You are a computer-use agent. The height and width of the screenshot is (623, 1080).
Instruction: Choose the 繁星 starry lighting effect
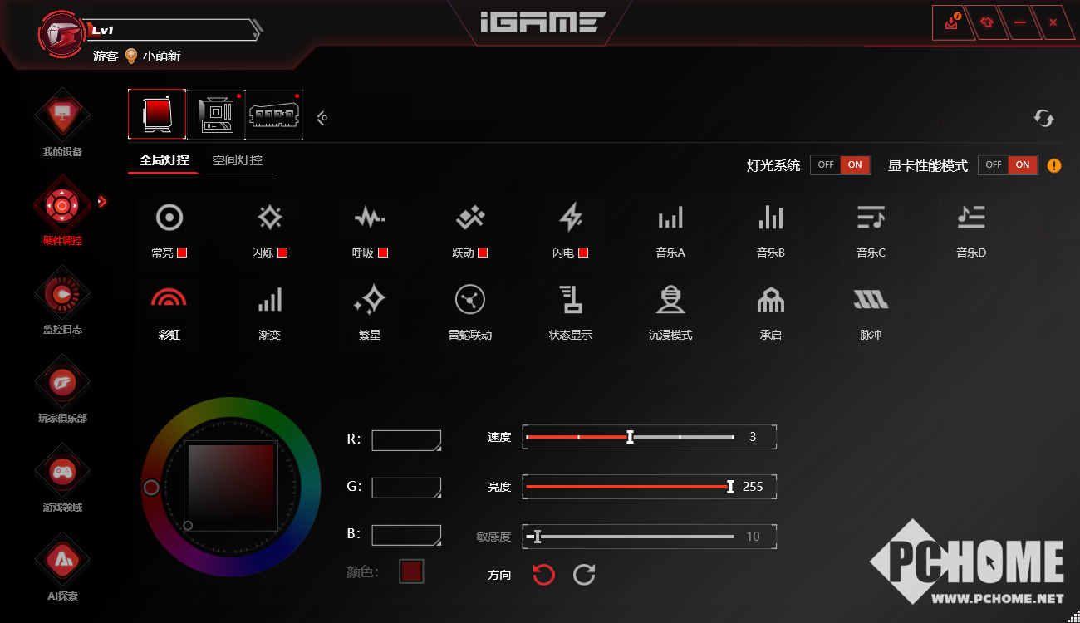pos(369,299)
